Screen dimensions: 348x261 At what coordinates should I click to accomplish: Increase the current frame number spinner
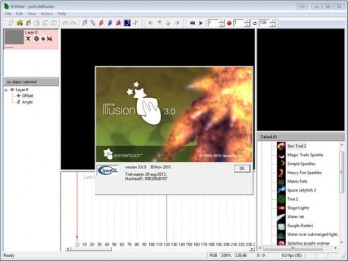click(222, 21)
